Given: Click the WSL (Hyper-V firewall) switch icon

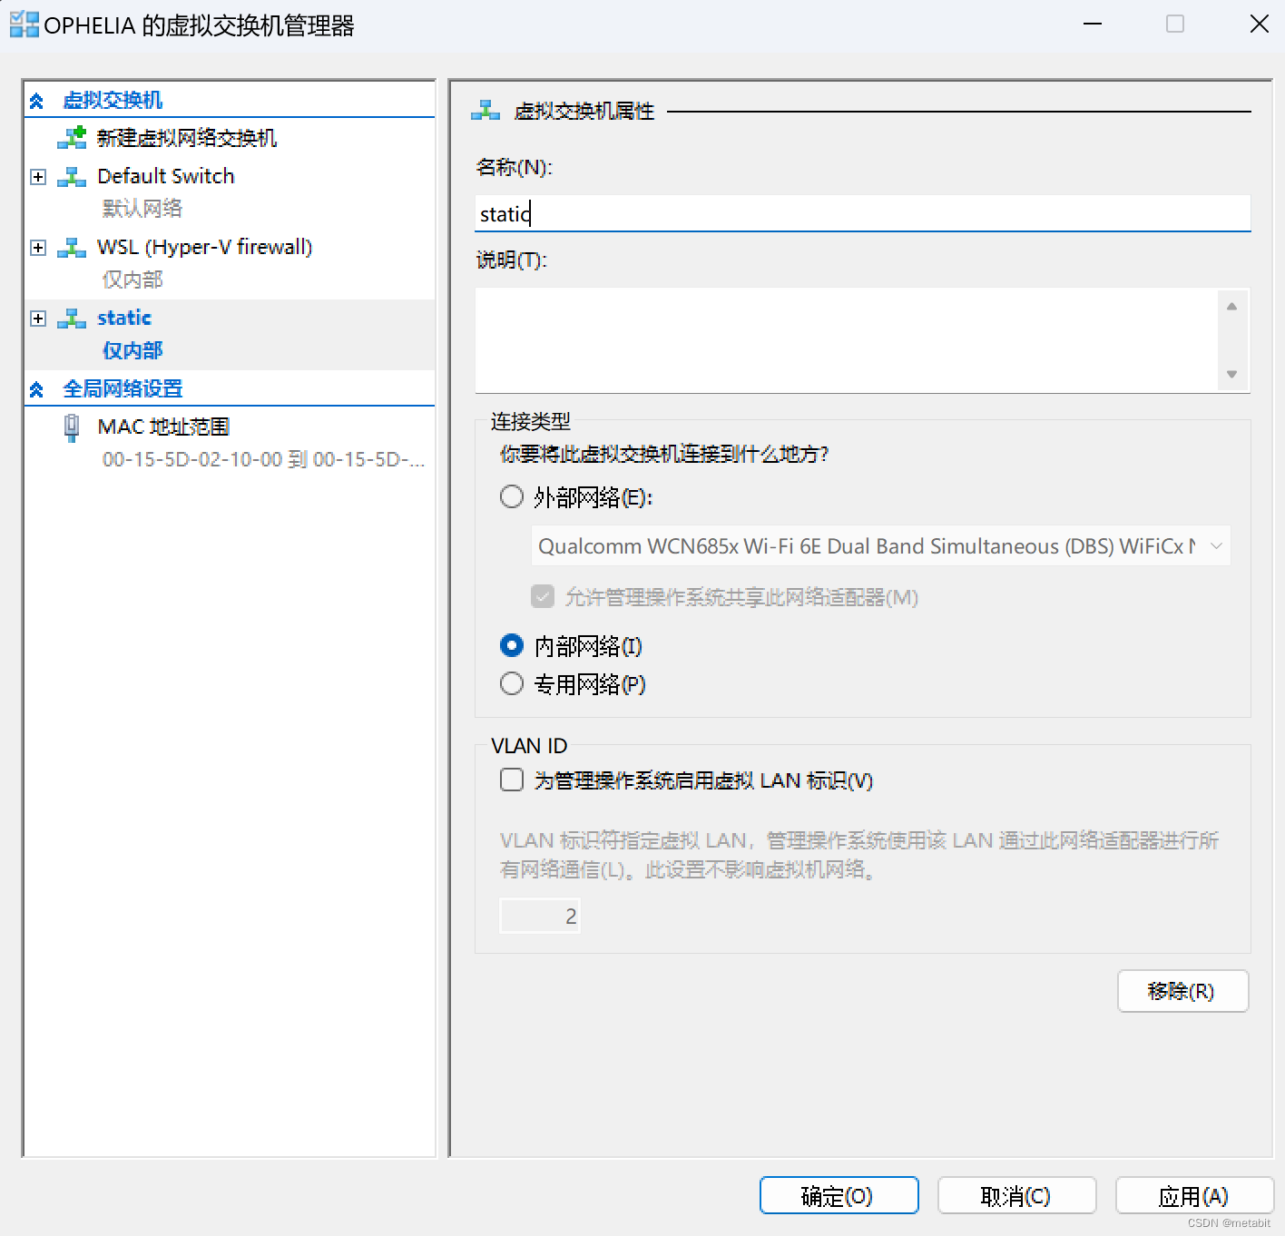Looking at the screenshot, I should (72, 247).
